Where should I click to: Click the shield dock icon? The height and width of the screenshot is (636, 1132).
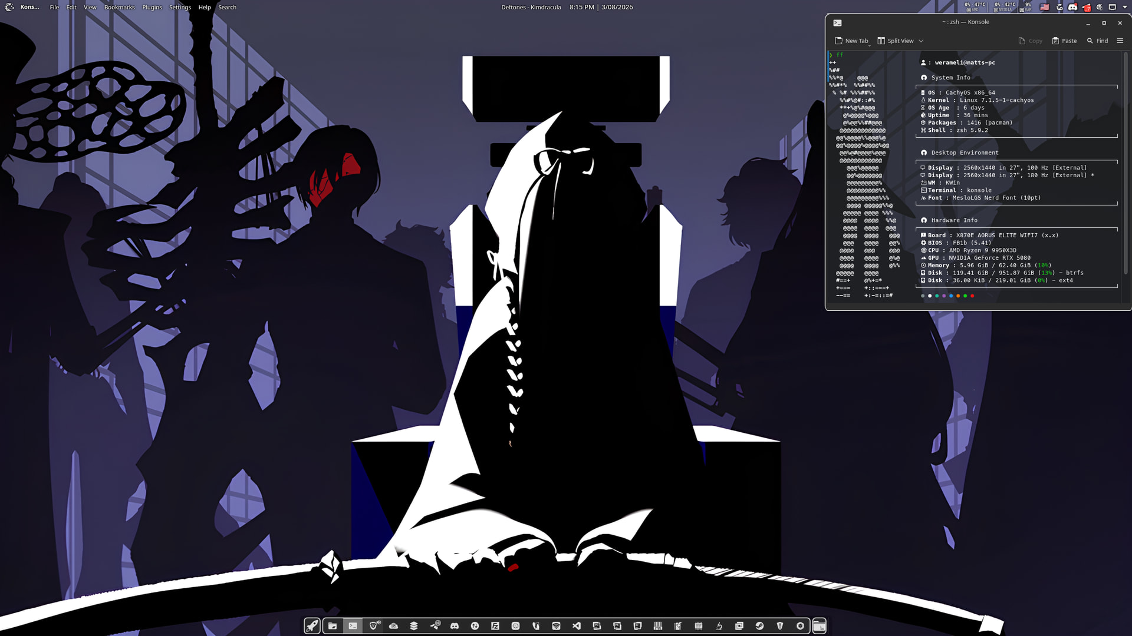tap(780, 626)
